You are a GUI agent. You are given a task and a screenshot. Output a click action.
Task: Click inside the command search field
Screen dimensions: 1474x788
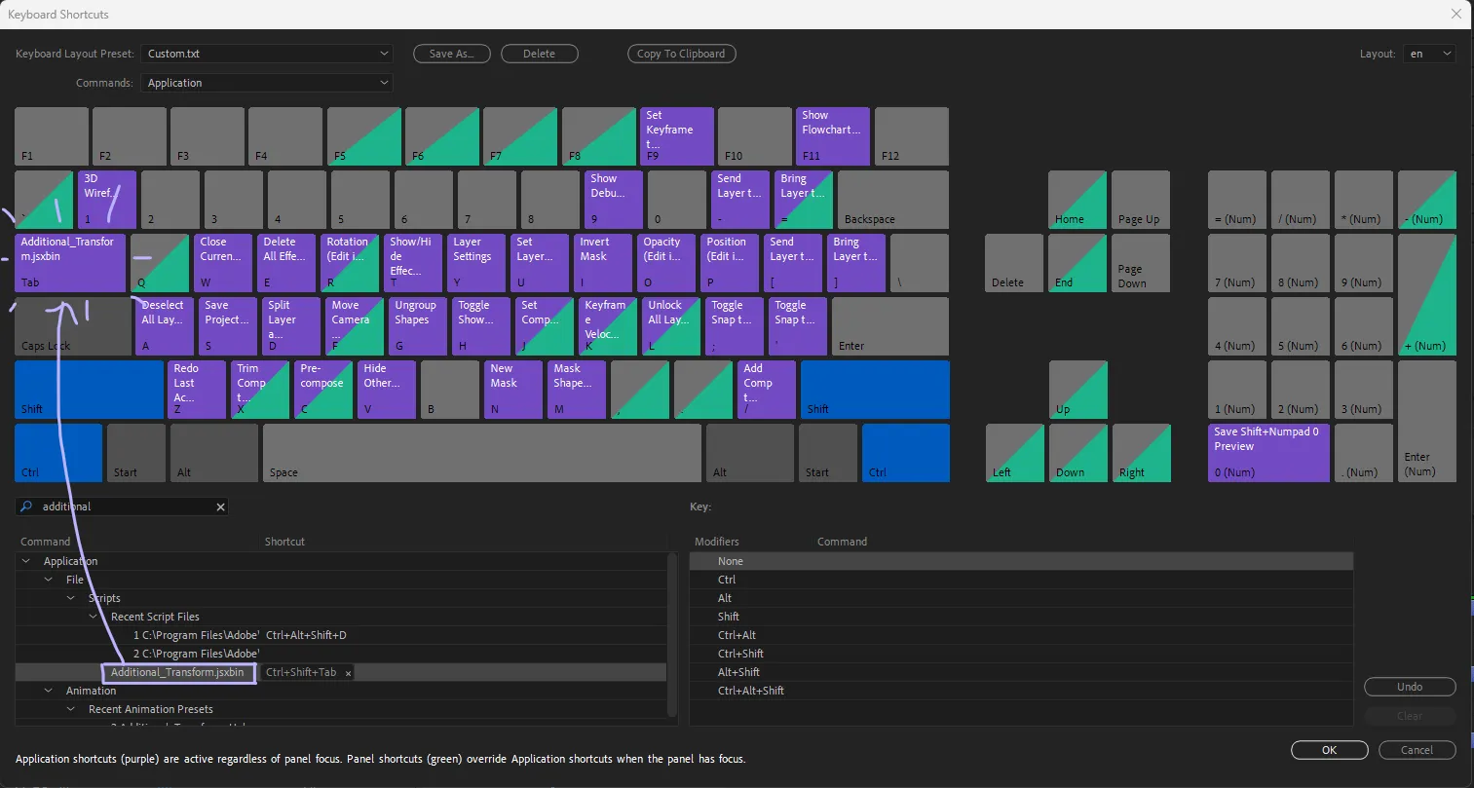(122, 507)
